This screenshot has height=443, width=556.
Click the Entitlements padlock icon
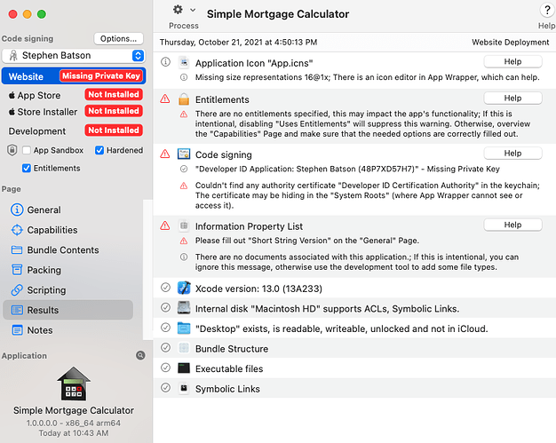[184, 99]
